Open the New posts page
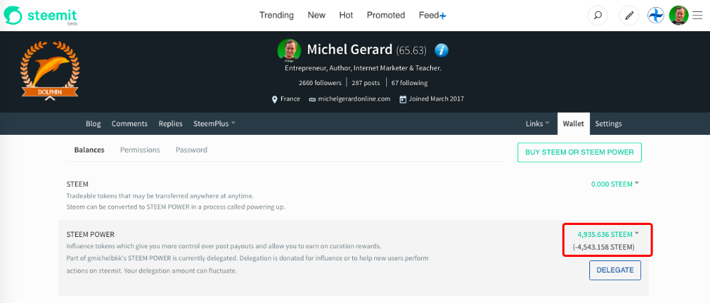The width and height of the screenshot is (710, 303). [x=317, y=16]
